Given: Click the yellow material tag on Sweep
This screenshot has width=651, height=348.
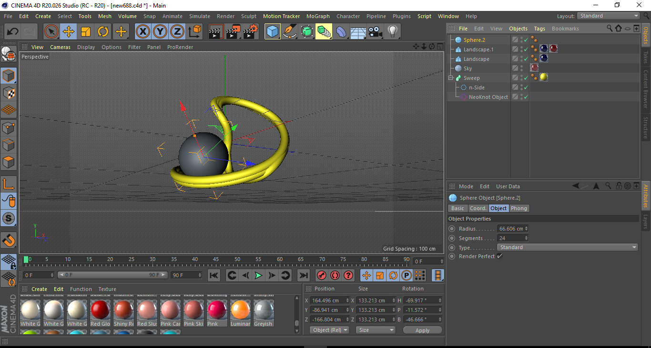Looking at the screenshot, I should [543, 77].
